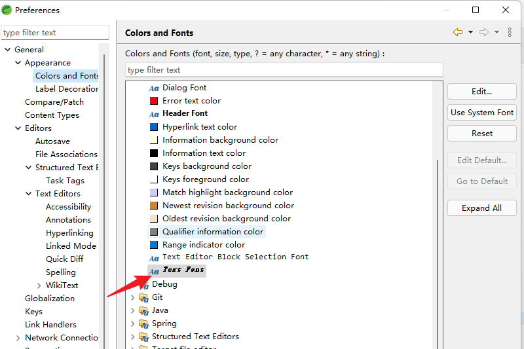Expand the WikiText tree node

coord(39,285)
